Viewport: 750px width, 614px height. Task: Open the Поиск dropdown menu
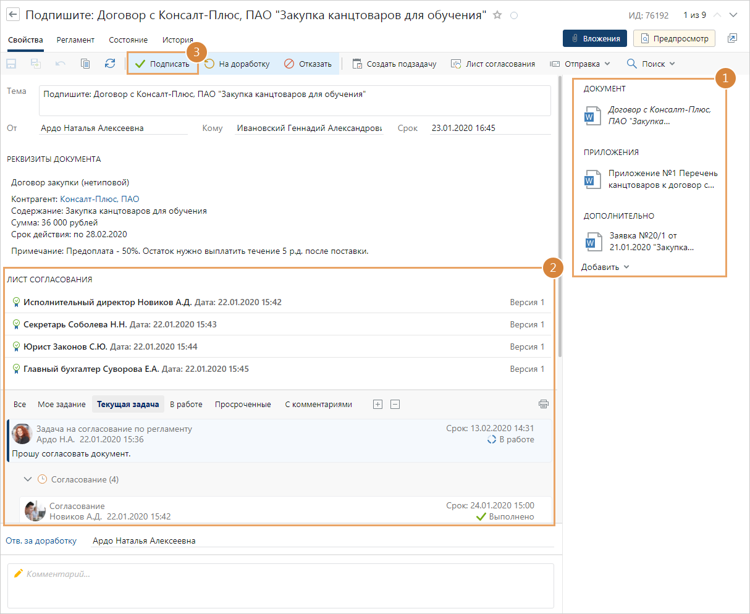(x=651, y=64)
